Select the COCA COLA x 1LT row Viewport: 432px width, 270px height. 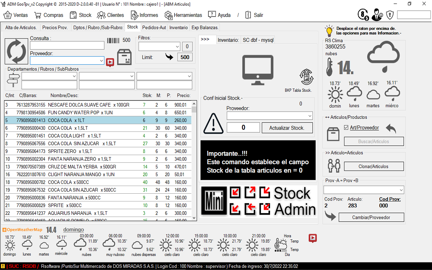click(98, 120)
